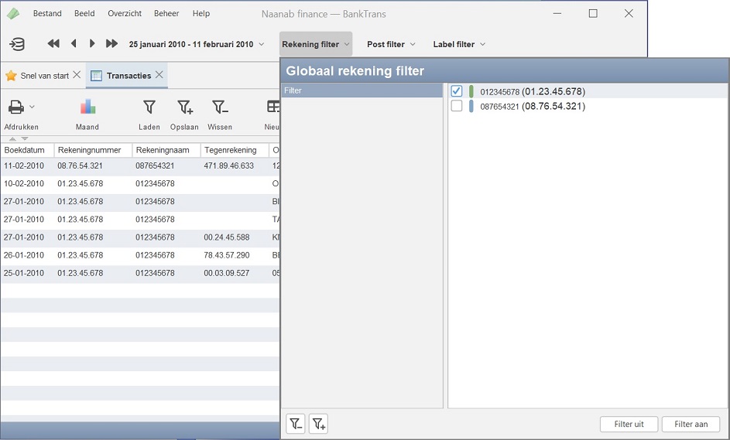730x440 pixels.
Task: Jump to first period with the double-left arrow
Action: coord(53,44)
